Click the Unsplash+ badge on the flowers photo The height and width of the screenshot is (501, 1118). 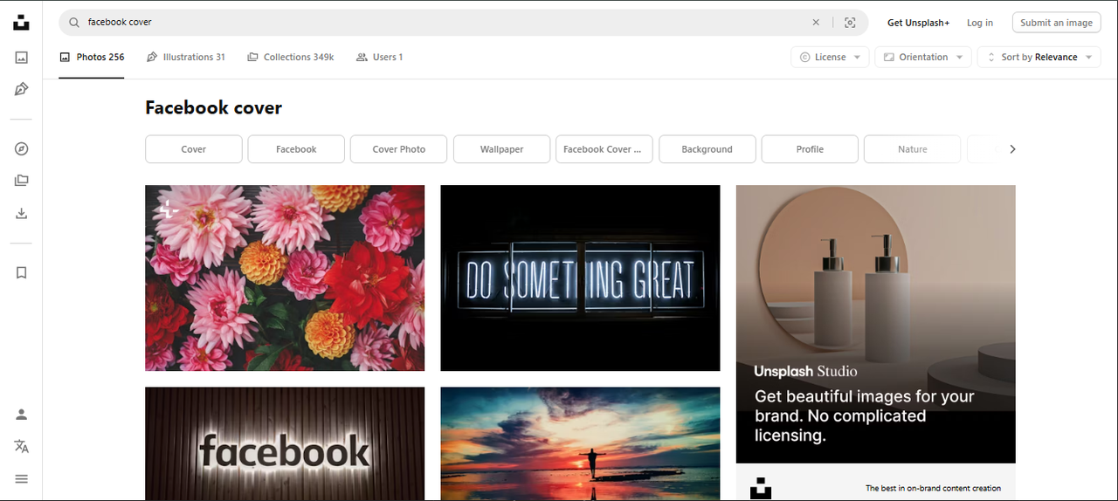coord(169,209)
